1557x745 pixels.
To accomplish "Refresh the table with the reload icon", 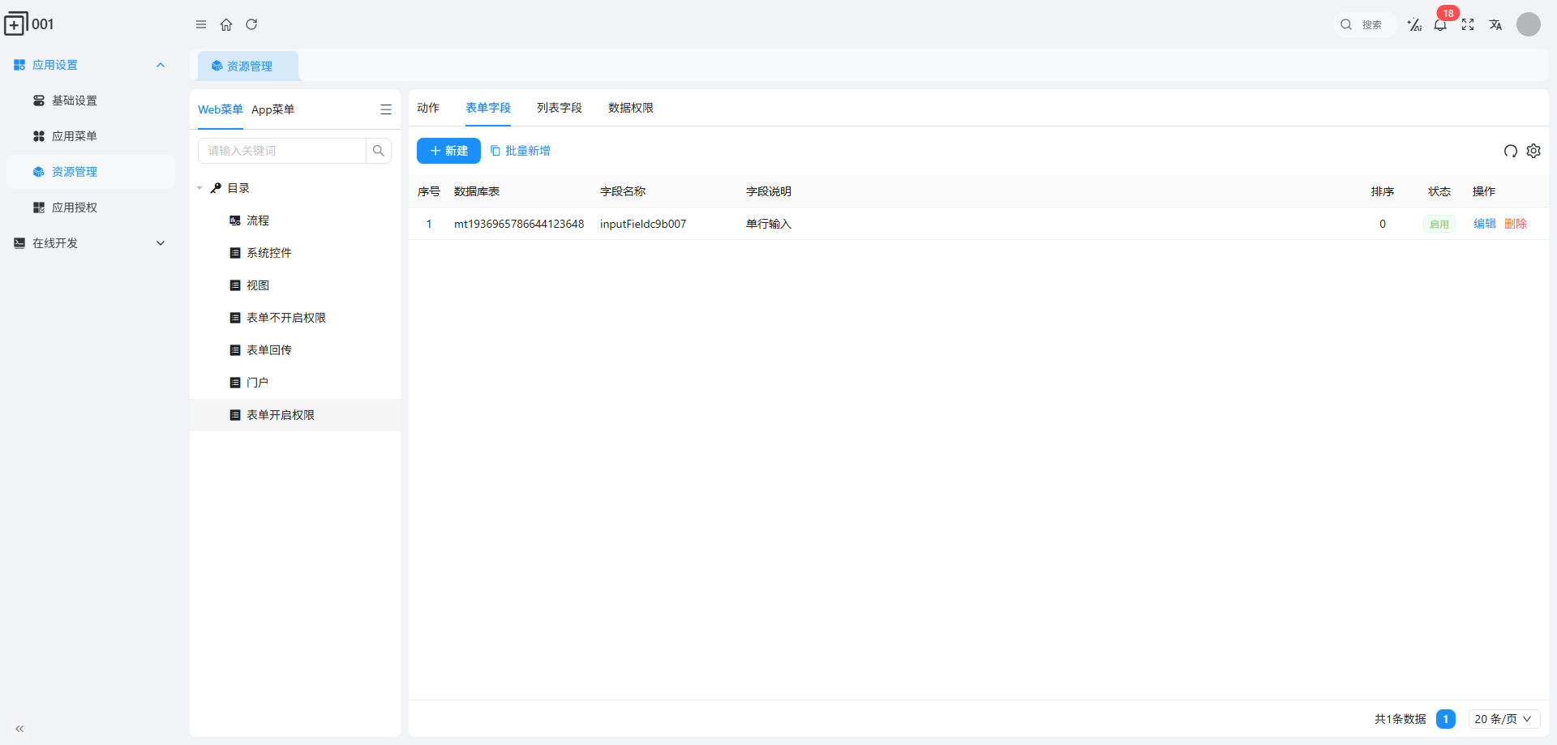I will click(x=1510, y=151).
